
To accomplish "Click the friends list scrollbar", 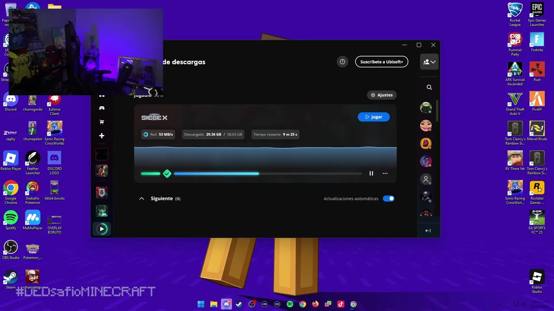I will [x=436, y=111].
